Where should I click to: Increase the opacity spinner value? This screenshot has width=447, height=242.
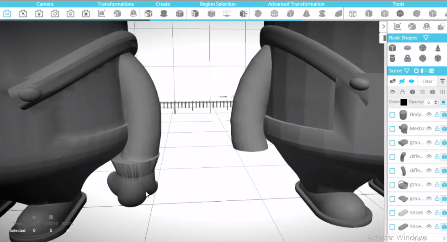click(x=436, y=101)
